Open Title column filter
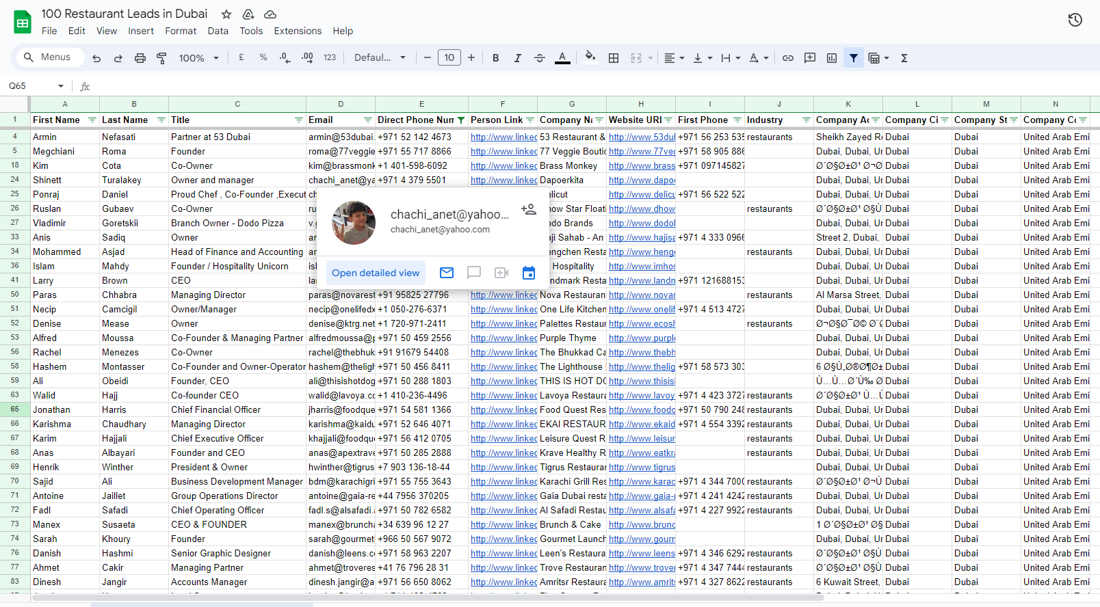1100x607 pixels. 299,120
